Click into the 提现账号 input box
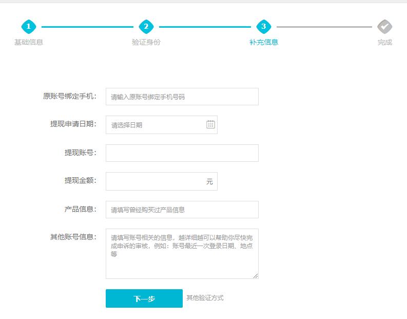 182,153
